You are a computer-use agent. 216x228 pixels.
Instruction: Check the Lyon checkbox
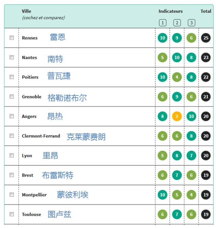(x=11, y=155)
